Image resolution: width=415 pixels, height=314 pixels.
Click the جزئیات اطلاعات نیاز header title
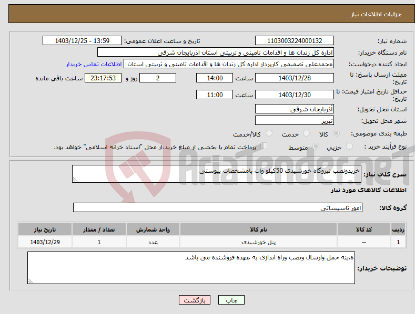tap(376, 14)
